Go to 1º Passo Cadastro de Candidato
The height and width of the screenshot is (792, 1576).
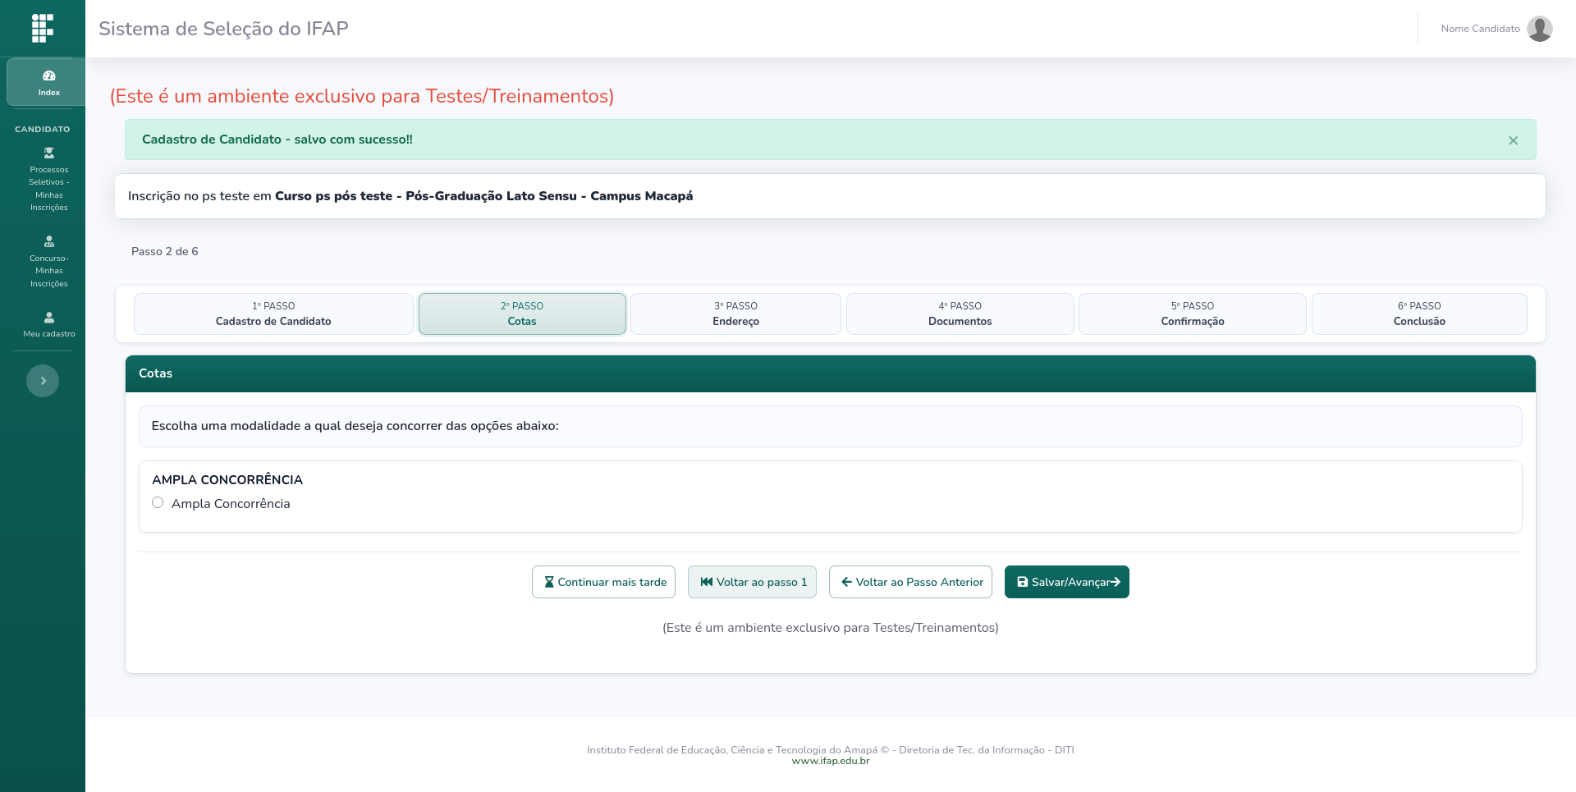click(x=273, y=314)
